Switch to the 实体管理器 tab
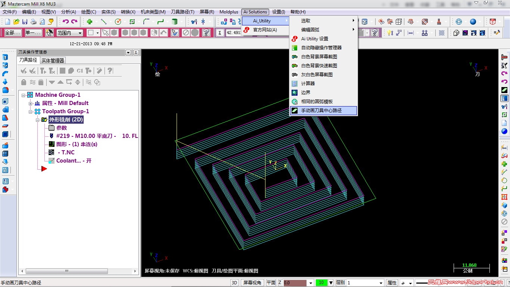The image size is (510, 287). point(53,60)
